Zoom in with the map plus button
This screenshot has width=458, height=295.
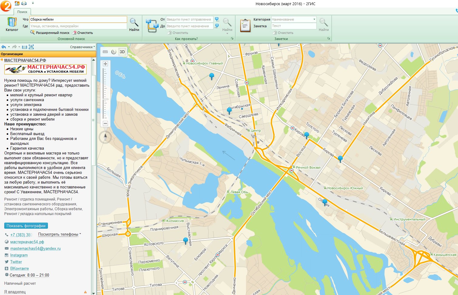pyautogui.click(x=105, y=64)
